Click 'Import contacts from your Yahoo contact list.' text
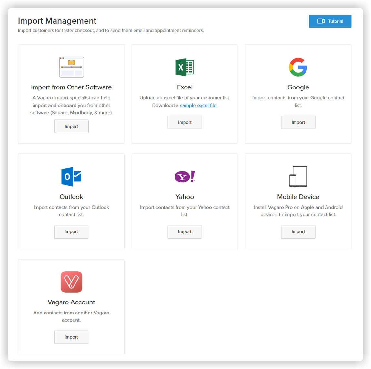371x369 pixels. [x=185, y=211]
